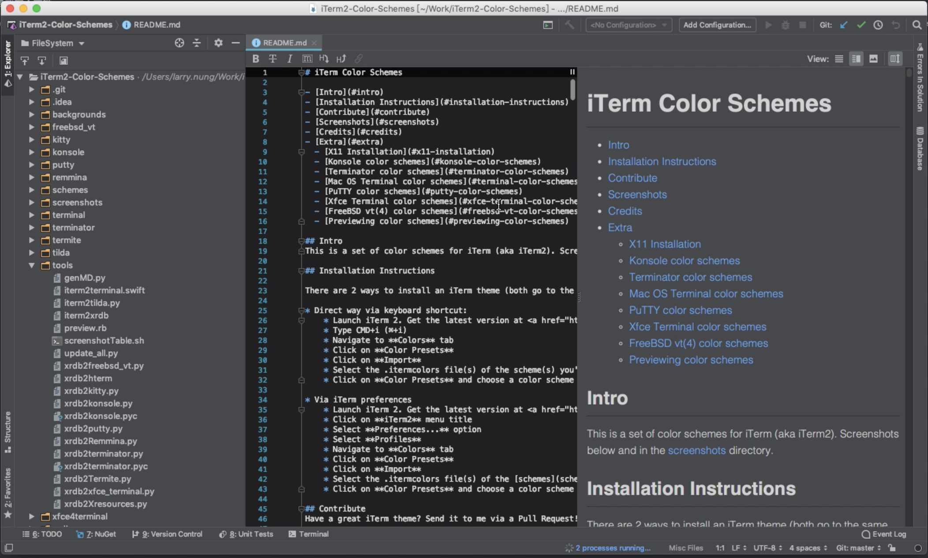Screen dimensions: 928x558
Task: Open the 9: Version Control tab
Action: (167, 534)
